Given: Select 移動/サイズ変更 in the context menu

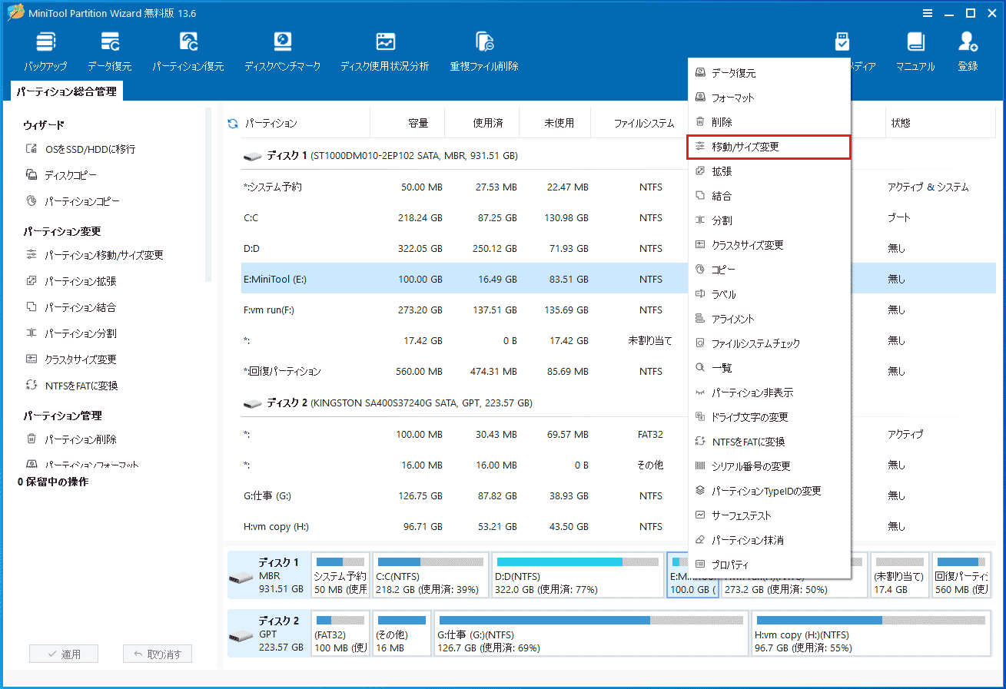Looking at the screenshot, I should [x=769, y=147].
